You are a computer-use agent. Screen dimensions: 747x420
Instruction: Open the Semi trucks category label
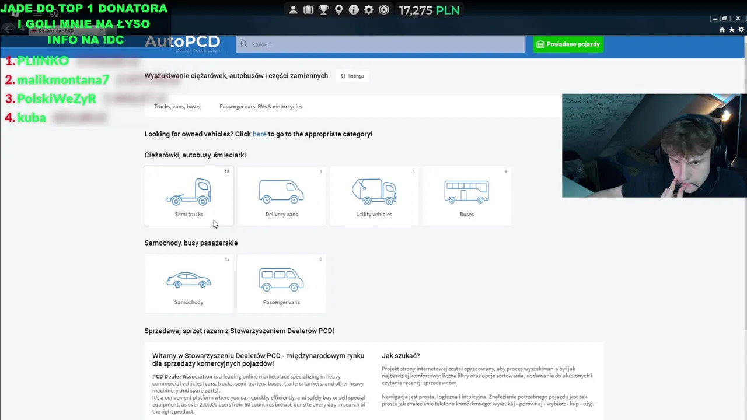pos(189,215)
